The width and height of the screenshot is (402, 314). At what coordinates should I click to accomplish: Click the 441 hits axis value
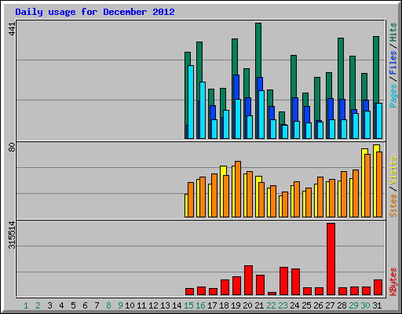(x=12, y=29)
